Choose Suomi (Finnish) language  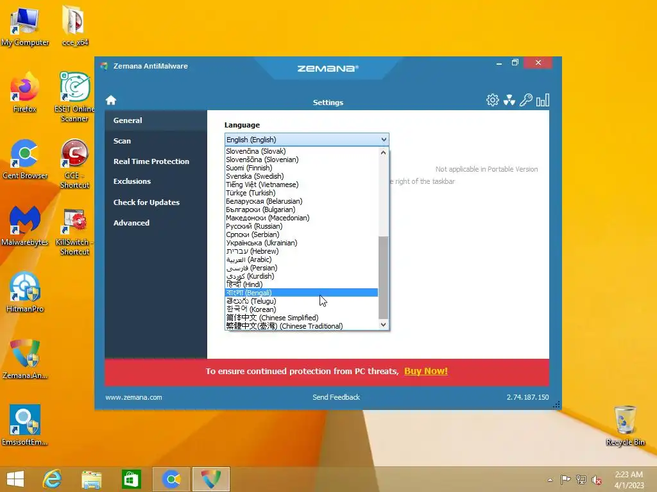[302, 168]
